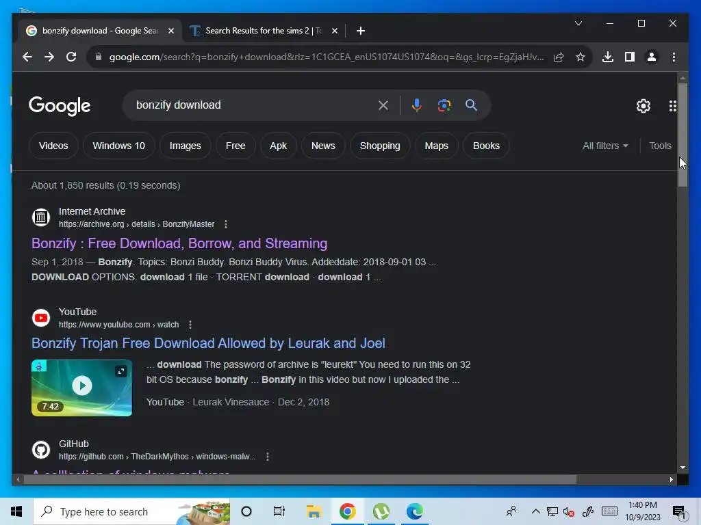The image size is (701, 525).
Task: Click the horizontal scrollbar thumb
Action: [x=300, y=479]
